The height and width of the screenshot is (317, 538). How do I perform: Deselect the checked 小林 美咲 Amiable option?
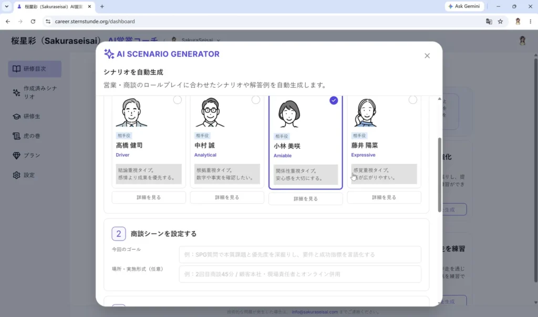click(x=334, y=100)
